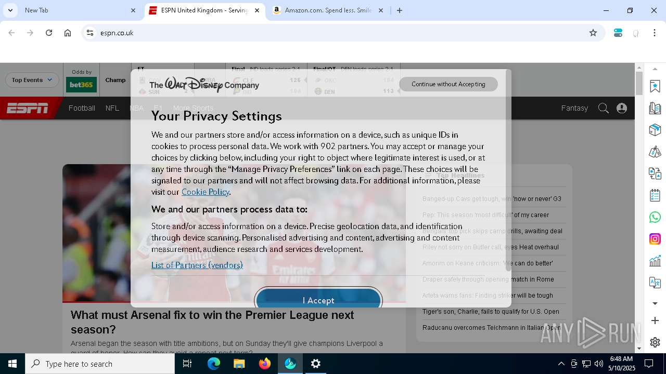Open Draper safely through opening match headline
The height and width of the screenshot is (374, 666).
[488, 279]
